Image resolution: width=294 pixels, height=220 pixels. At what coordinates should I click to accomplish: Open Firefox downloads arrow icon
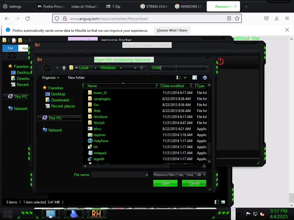[x=276, y=18]
